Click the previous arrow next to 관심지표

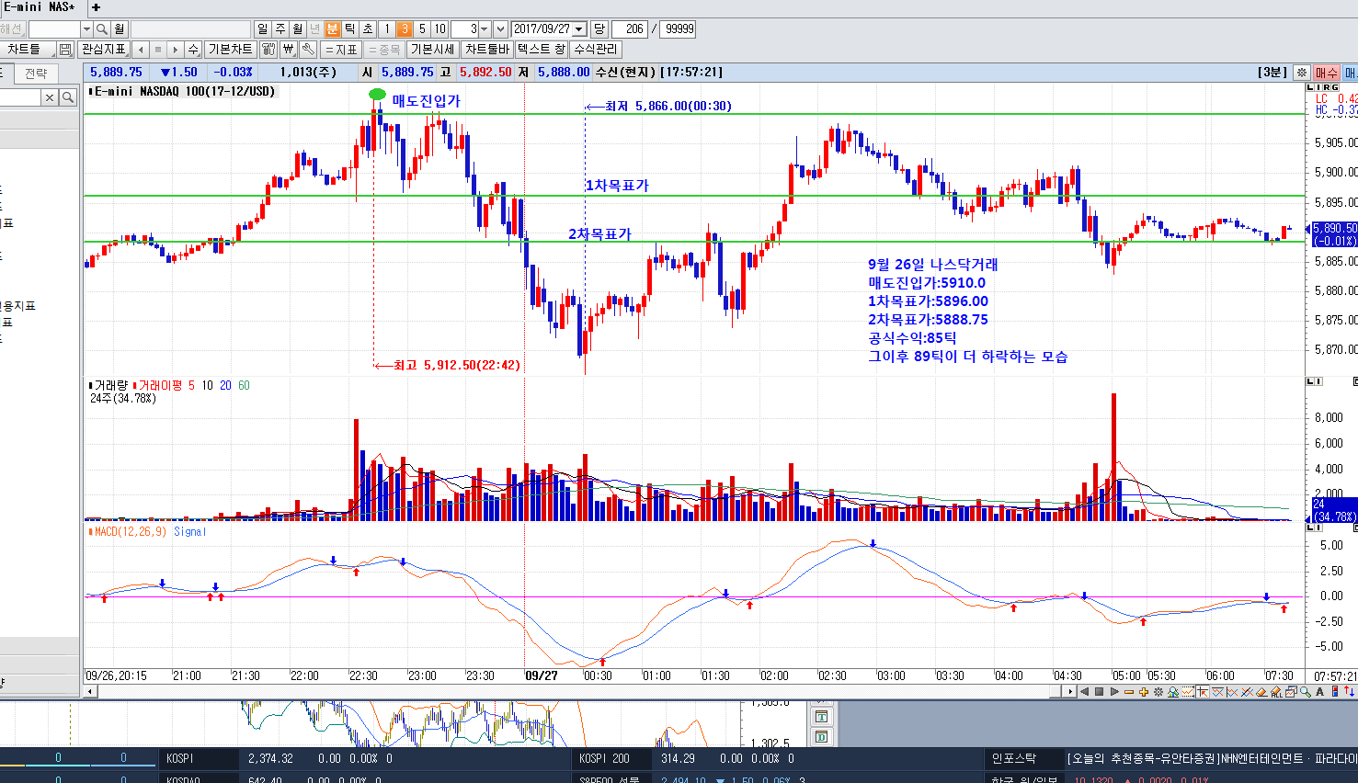[x=140, y=49]
